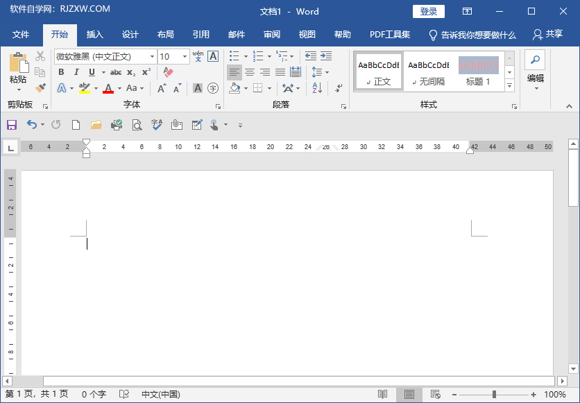Click the Paste clipboard icon
The height and width of the screenshot is (403, 580).
click(x=19, y=62)
